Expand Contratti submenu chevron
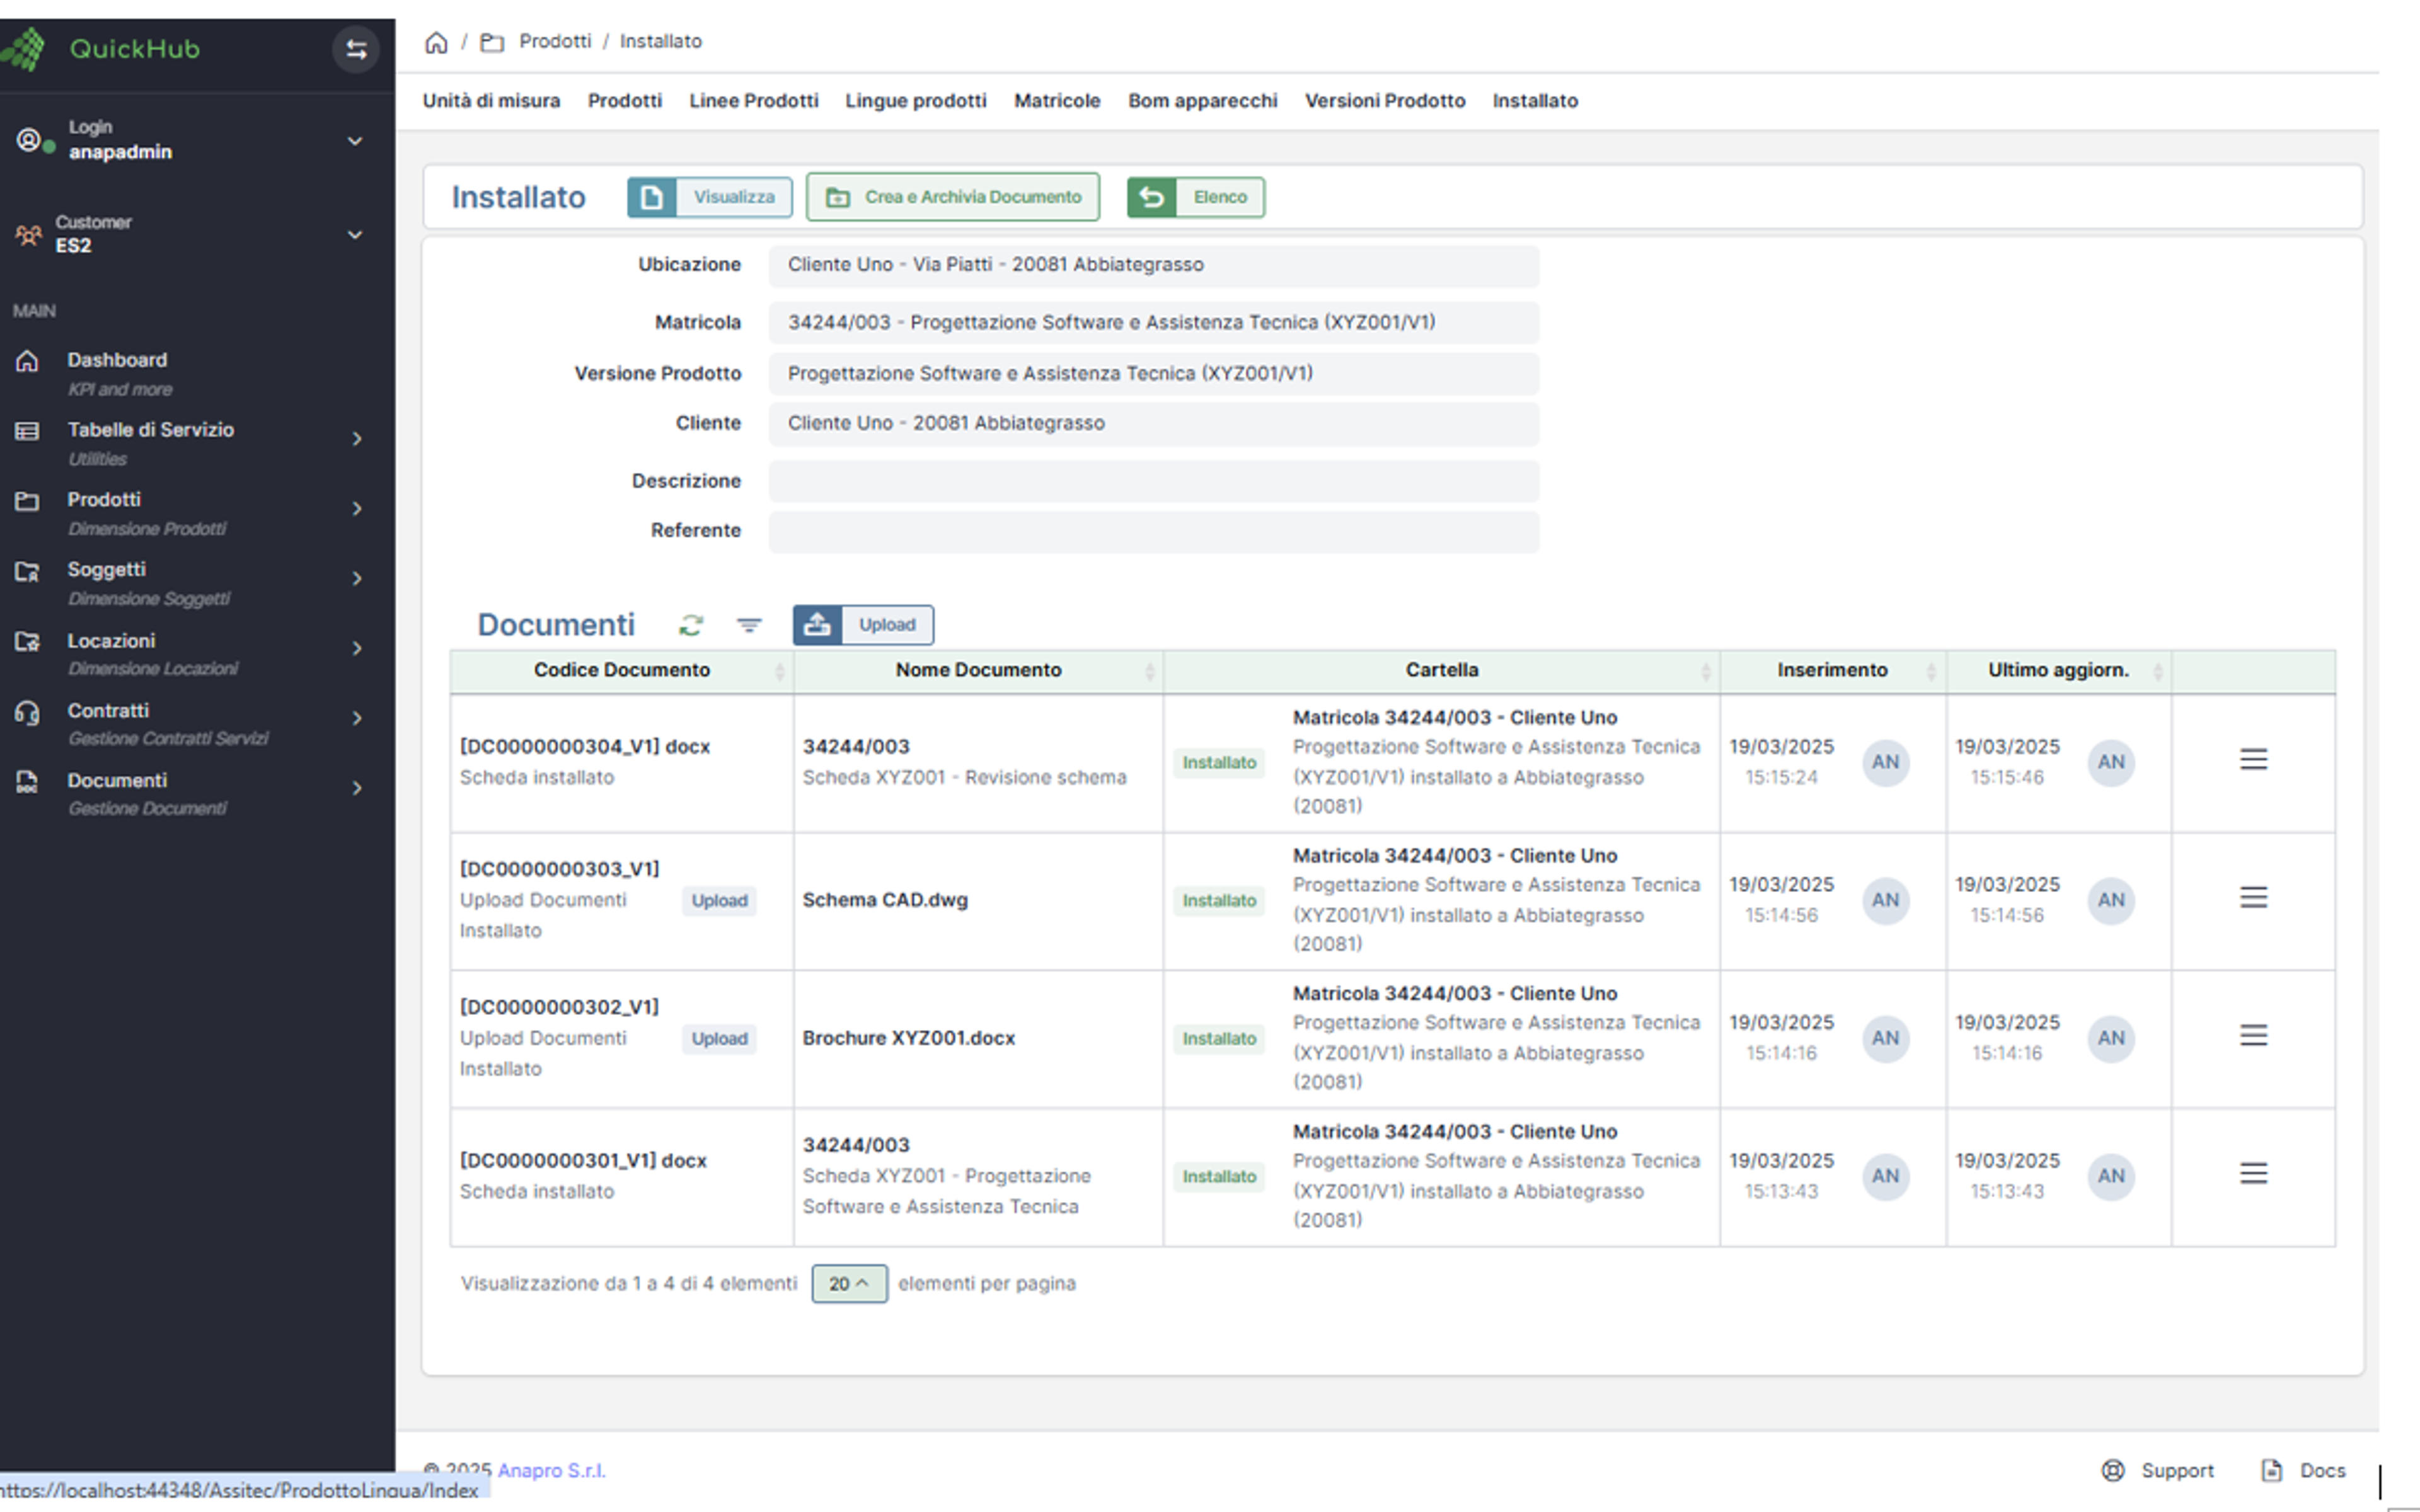The height and width of the screenshot is (1512, 2420). coord(357,719)
